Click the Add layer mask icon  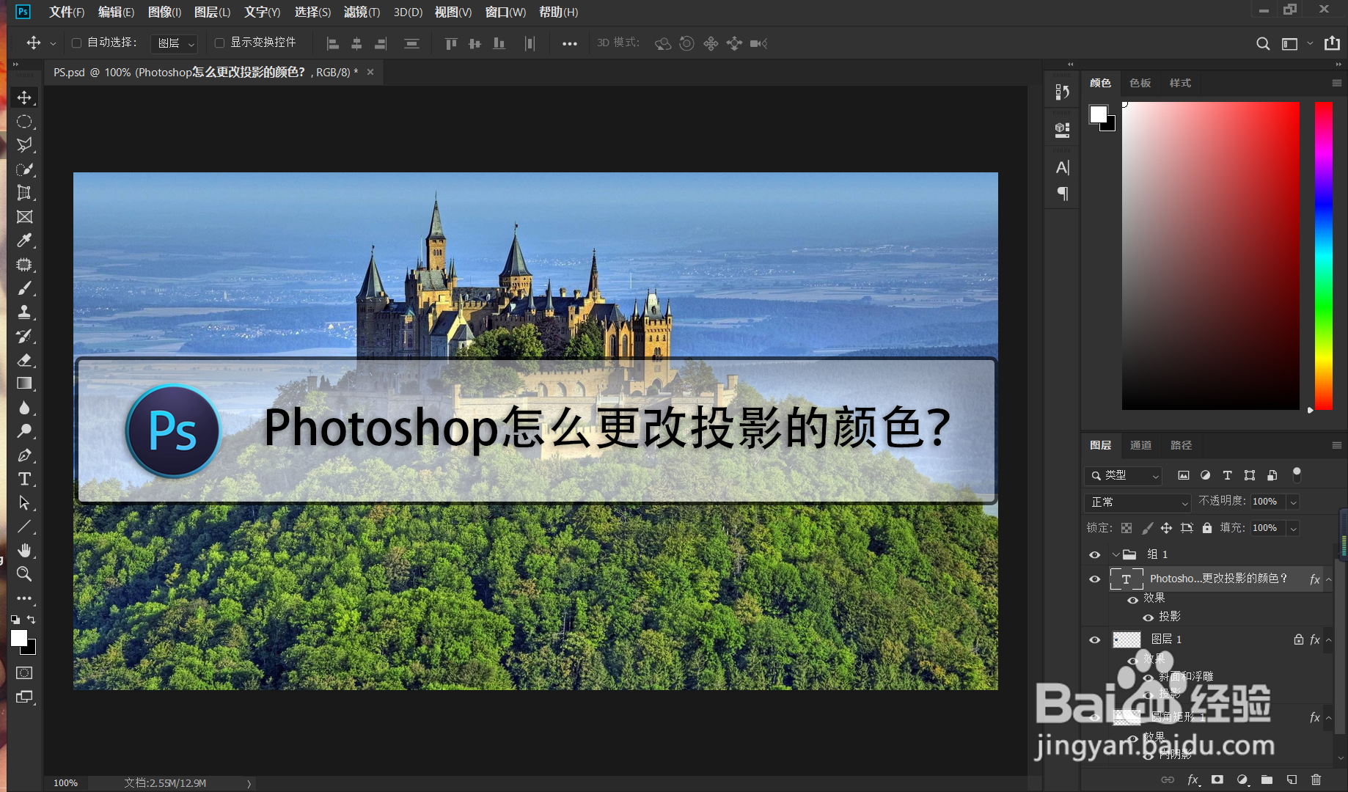pyautogui.click(x=1217, y=780)
